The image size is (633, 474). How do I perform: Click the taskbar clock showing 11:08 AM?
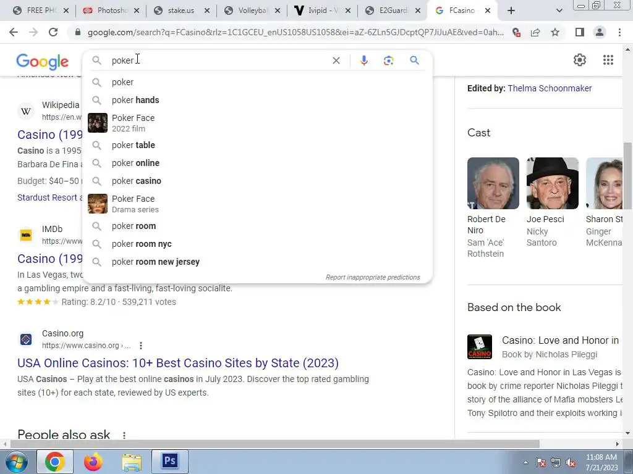point(601,462)
